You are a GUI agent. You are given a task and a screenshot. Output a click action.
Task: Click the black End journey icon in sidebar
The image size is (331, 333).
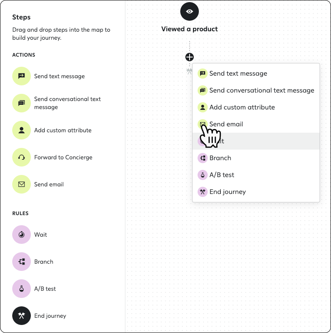22,316
